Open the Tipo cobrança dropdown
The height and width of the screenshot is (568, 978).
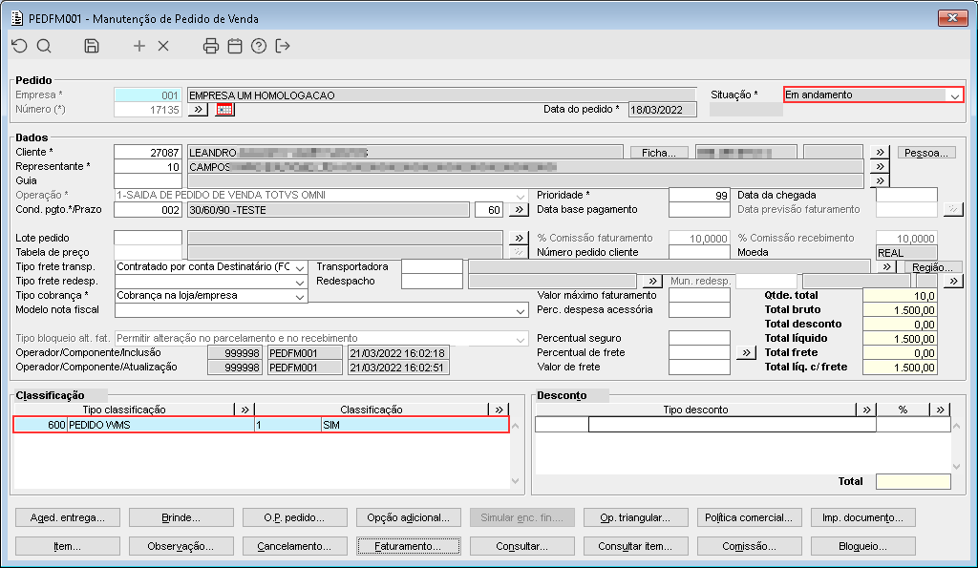[x=299, y=296]
